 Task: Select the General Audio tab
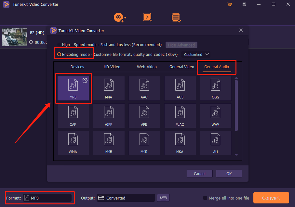point(217,67)
